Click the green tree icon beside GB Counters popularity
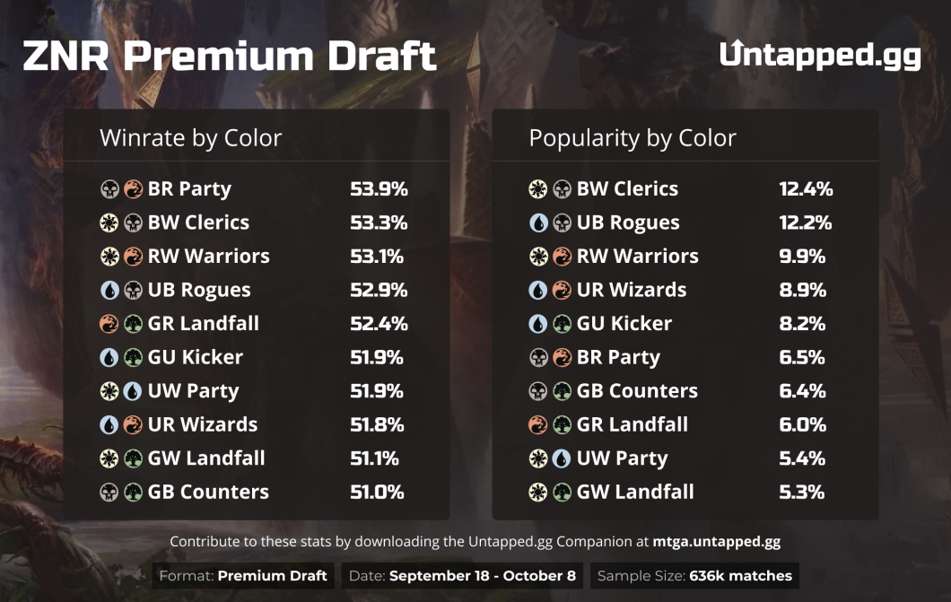Image resolution: width=951 pixels, height=602 pixels. tap(562, 391)
